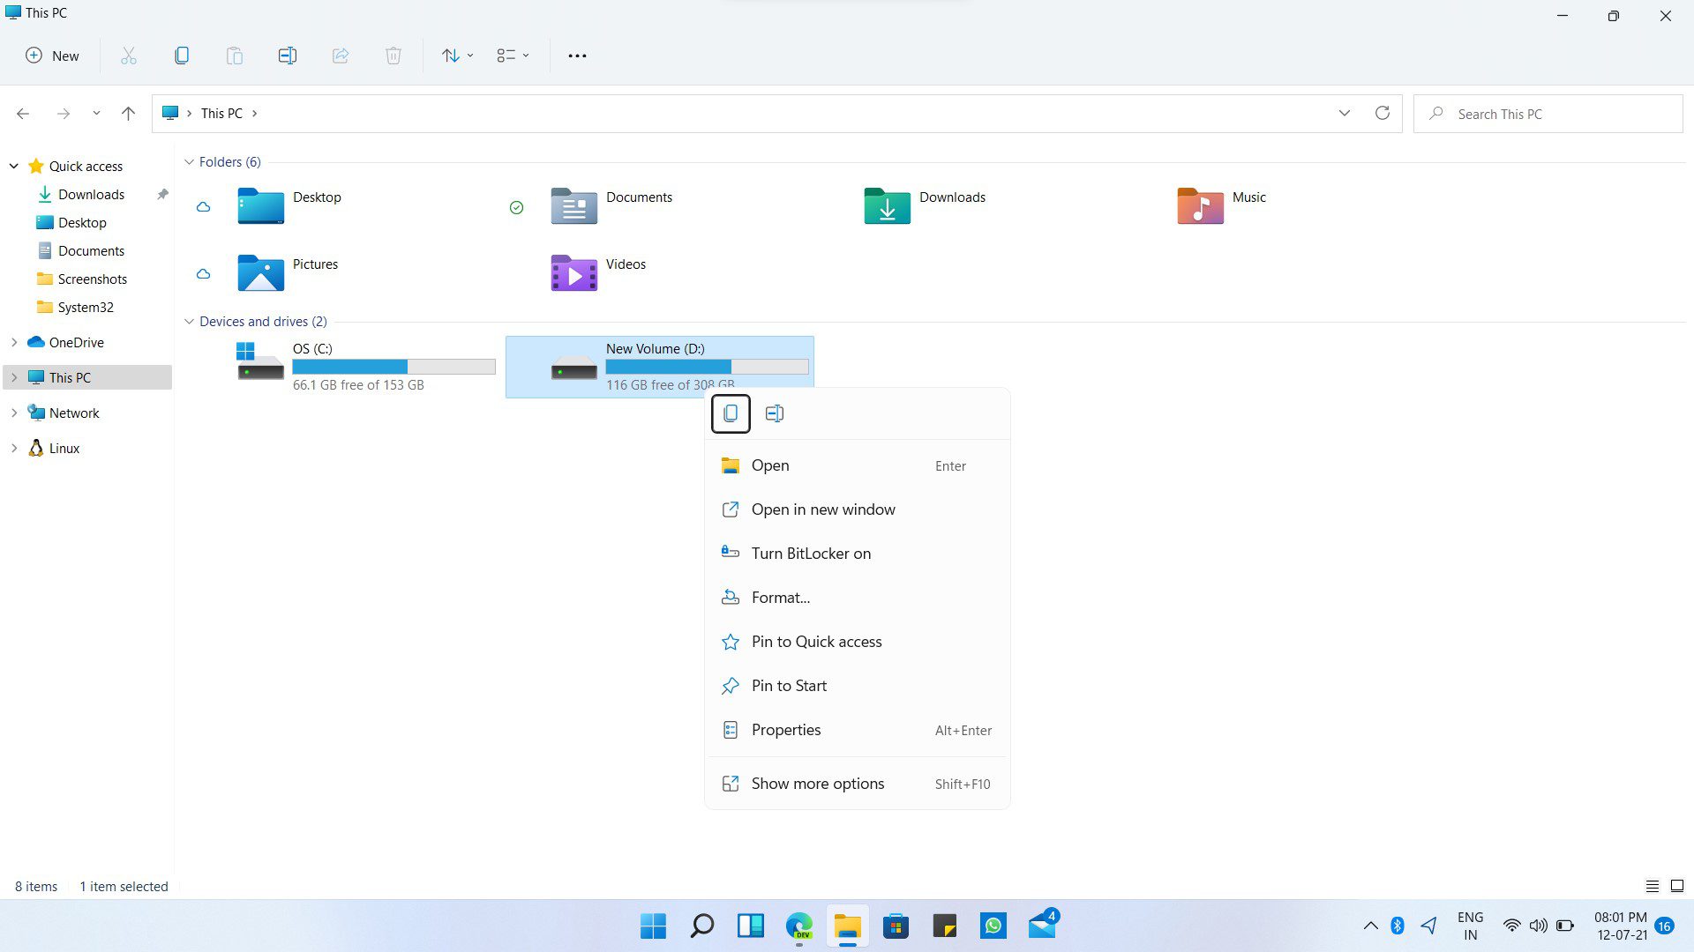
Task: Unpin Downloads using its pin icon
Action: coord(162,194)
